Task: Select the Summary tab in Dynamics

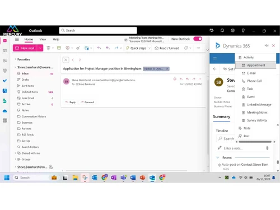Action: coord(222,117)
